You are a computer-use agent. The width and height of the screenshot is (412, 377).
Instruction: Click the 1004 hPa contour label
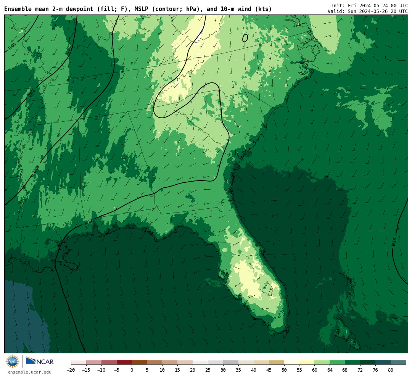point(32,93)
